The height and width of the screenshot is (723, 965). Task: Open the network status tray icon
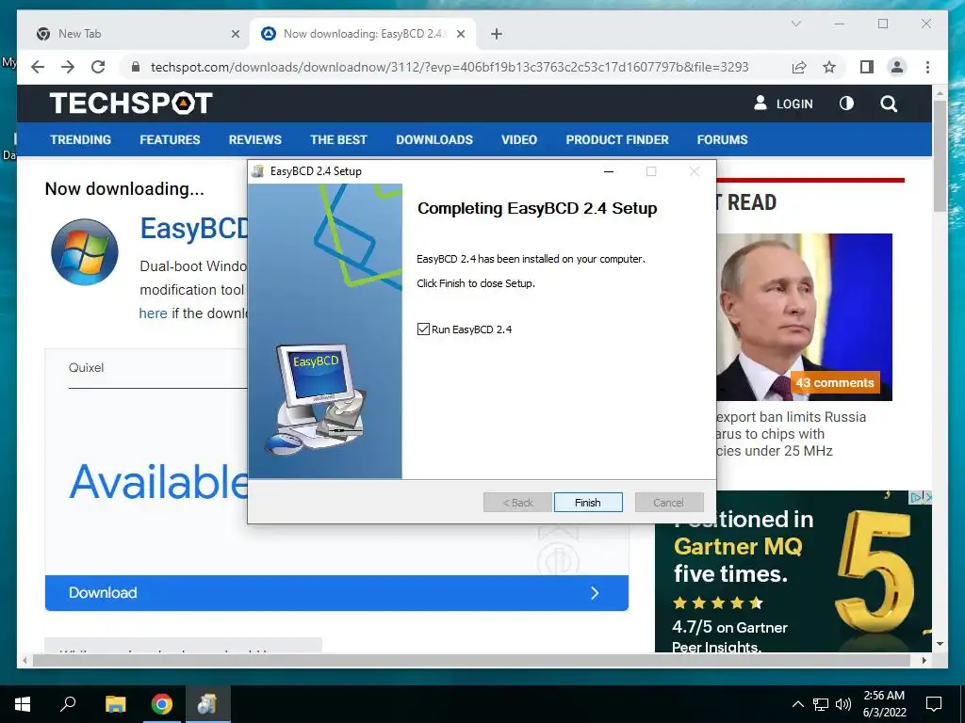tap(821, 704)
